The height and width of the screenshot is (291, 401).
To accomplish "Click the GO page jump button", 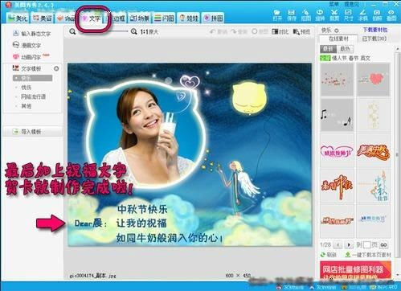I will click(383, 245).
